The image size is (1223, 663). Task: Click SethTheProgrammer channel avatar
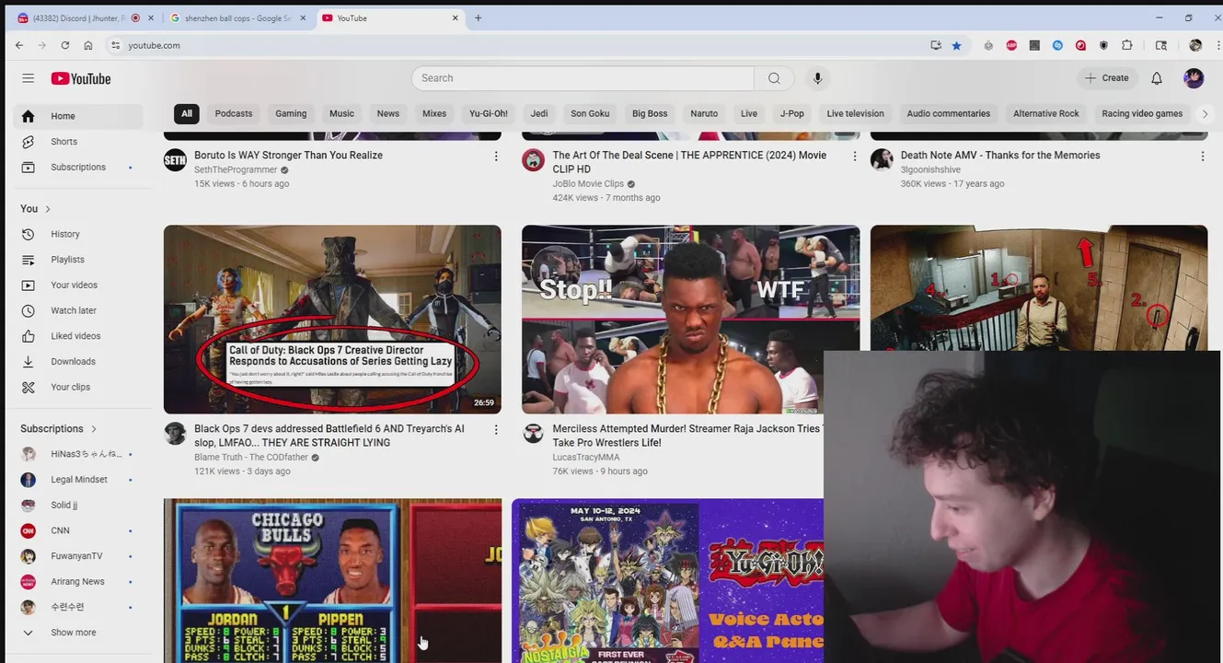click(175, 160)
